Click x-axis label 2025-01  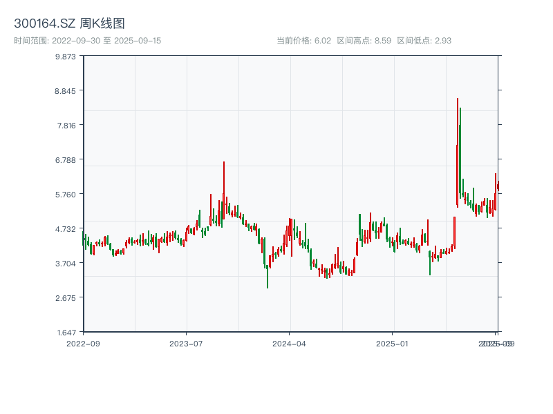click(x=392, y=344)
